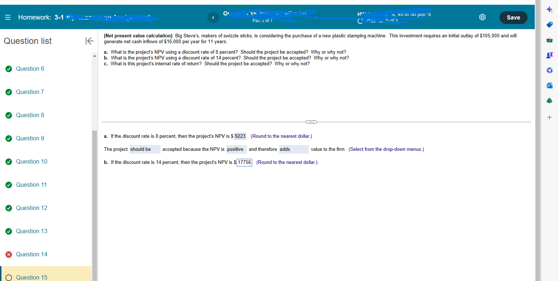Open the 'adds' drop-down menu
Screen dimensions: 558x281
point(294,149)
